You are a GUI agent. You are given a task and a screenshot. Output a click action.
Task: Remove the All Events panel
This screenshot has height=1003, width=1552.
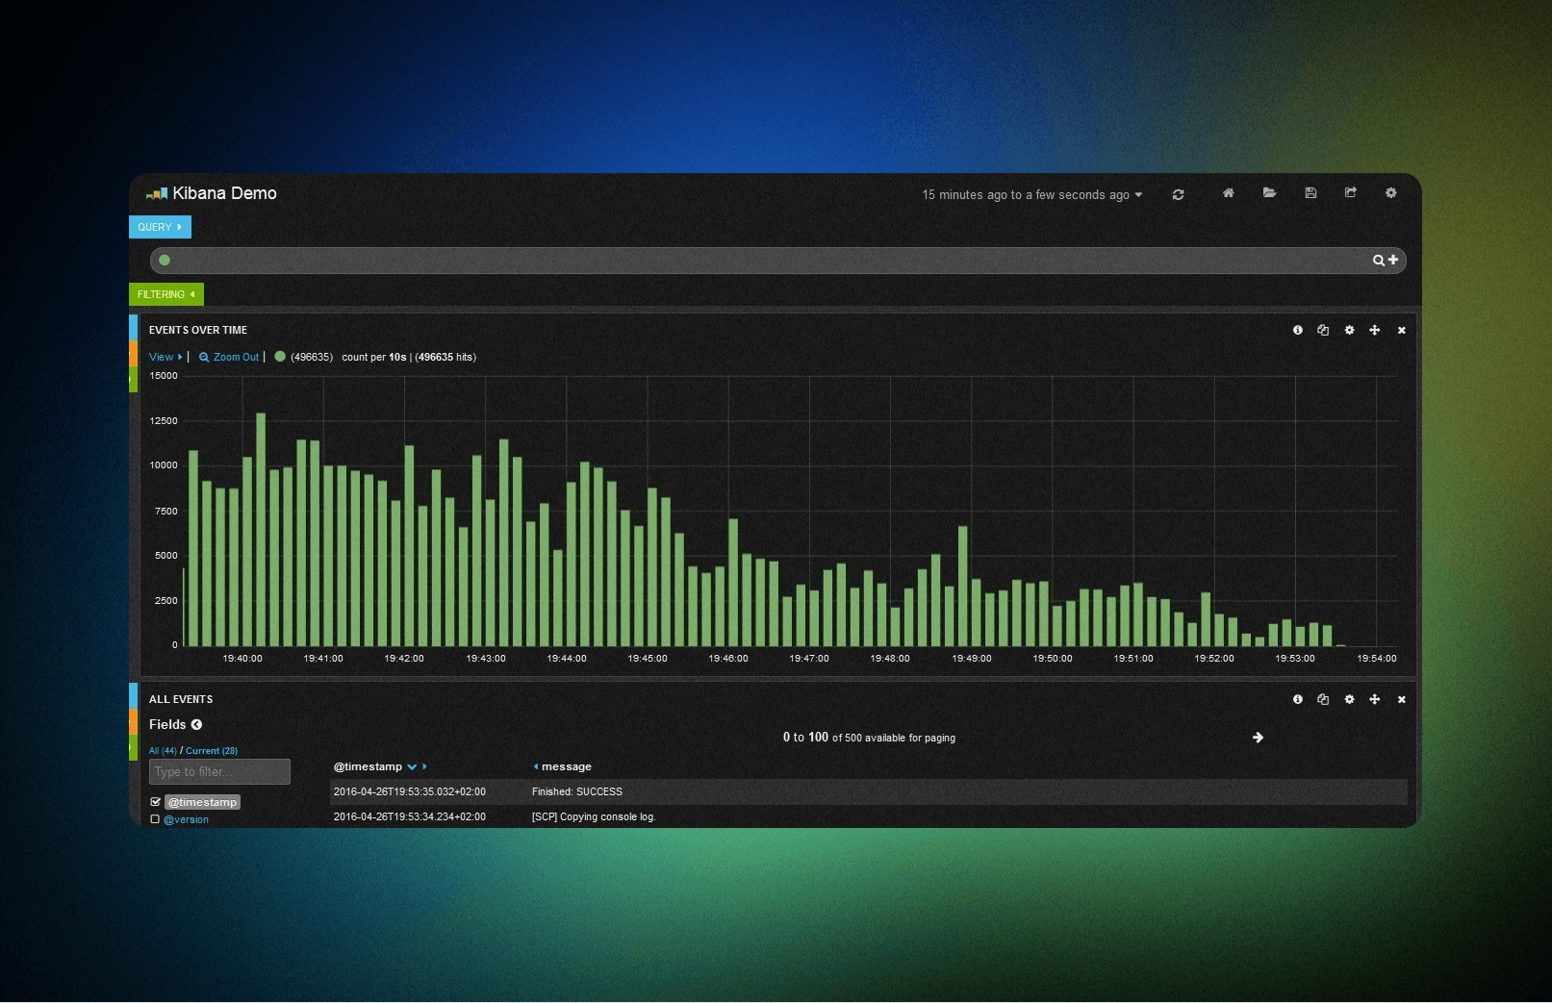[1401, 699]
